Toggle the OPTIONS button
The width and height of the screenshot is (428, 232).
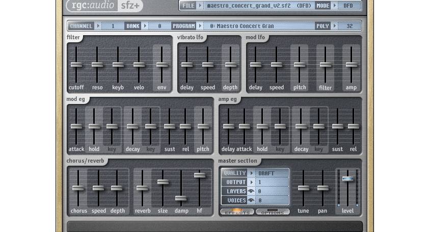[x=273, y=212]
